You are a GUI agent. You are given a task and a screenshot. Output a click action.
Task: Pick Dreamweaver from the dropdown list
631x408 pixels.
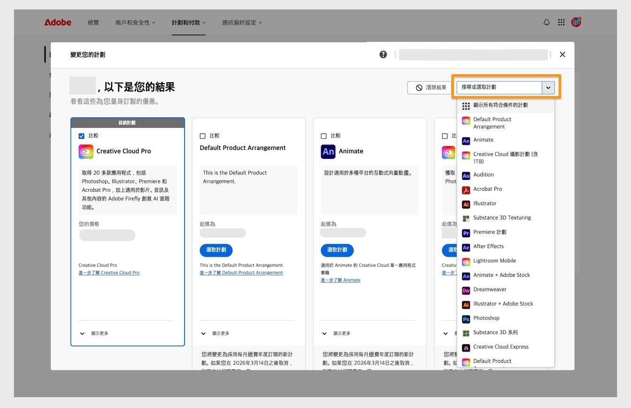(490, 290)
